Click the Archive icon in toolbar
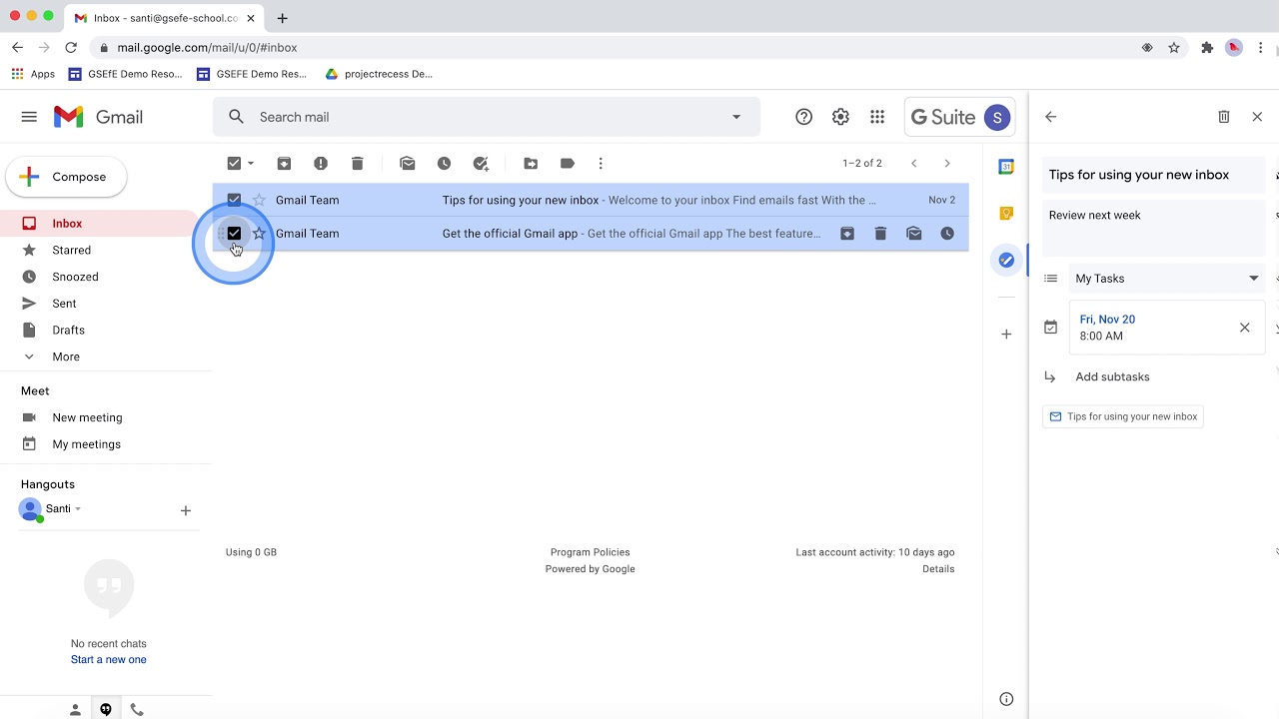Viewport: 1279px width, 719px height. click(x=284, y=164)
